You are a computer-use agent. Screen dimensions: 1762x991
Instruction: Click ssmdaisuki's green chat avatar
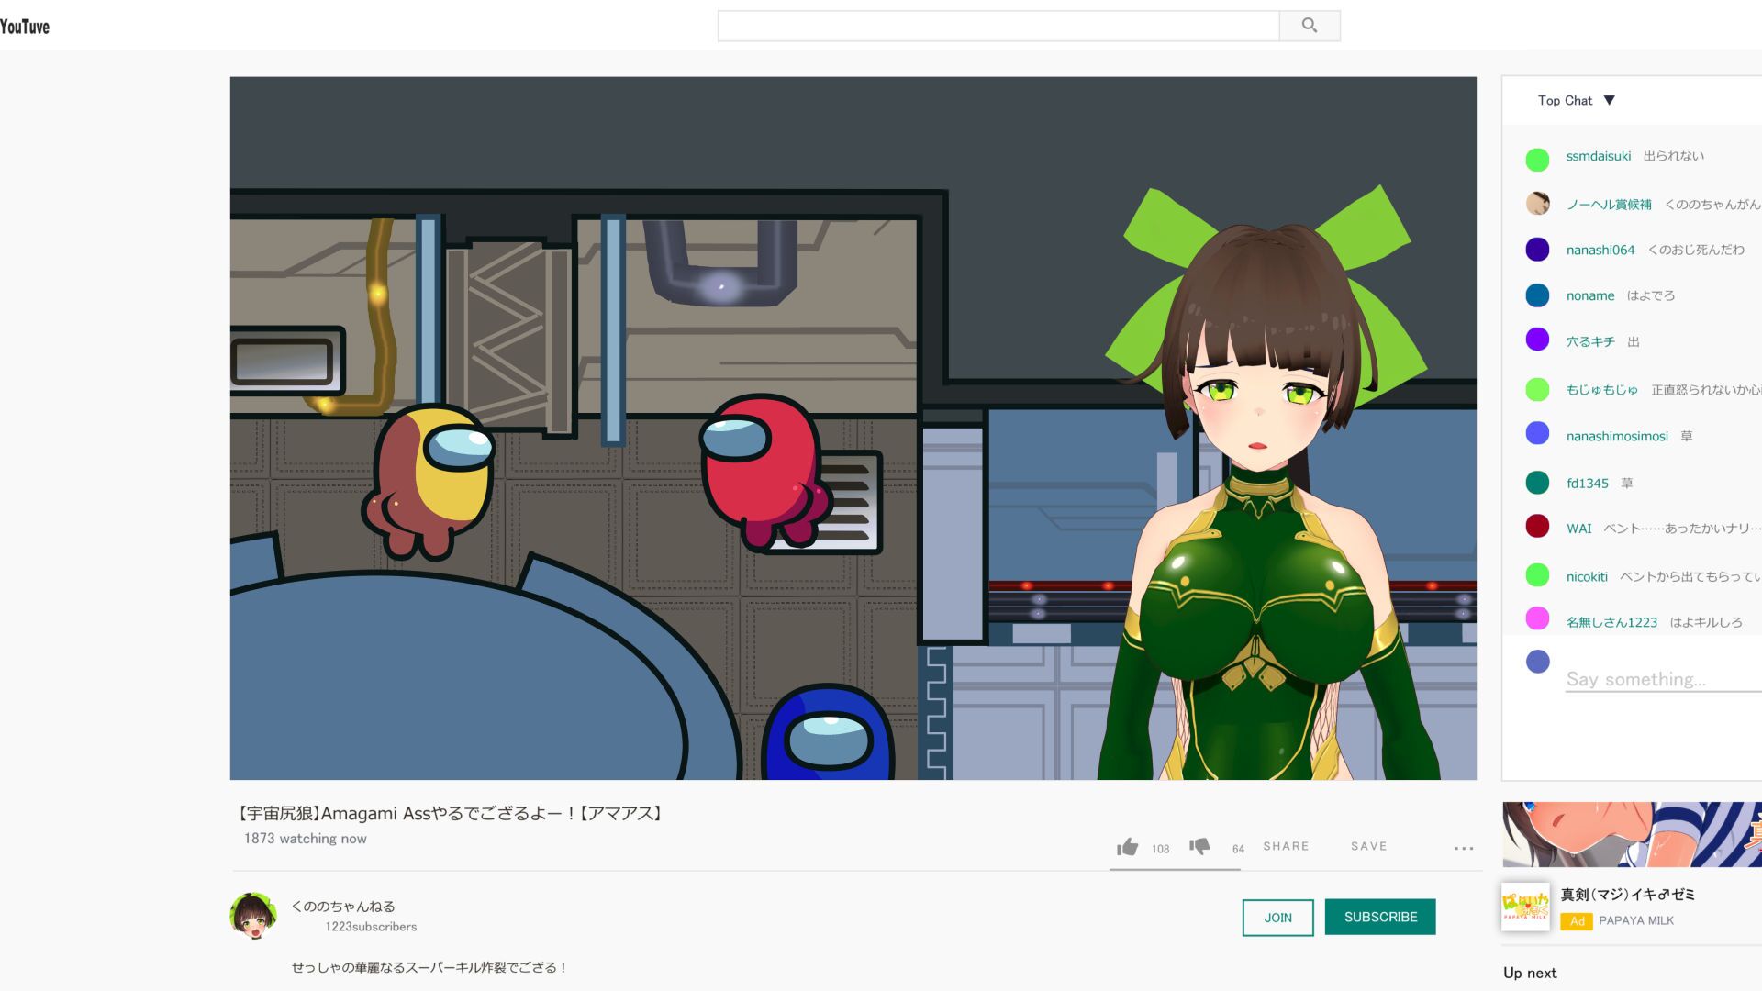pos(1537,160)
